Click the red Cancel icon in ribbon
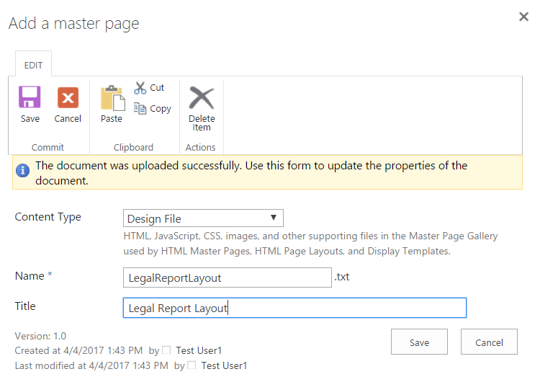 coord(68,97)
